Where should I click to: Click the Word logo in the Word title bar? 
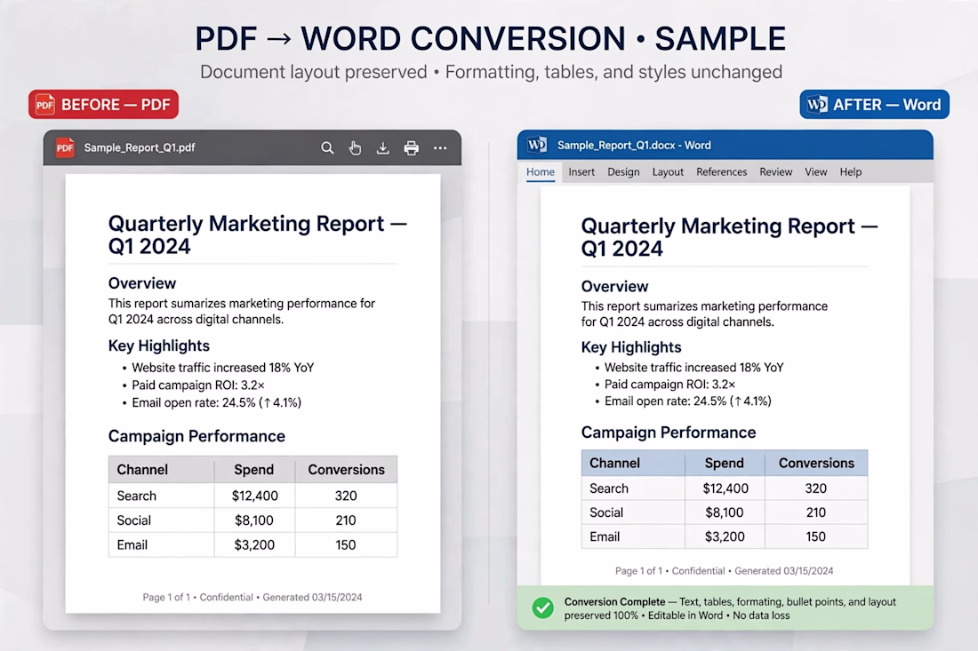(x=537, y=145)
